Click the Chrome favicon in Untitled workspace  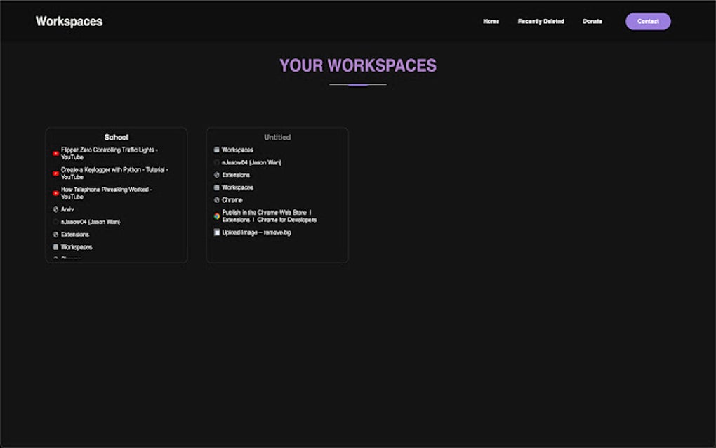point(216,200)
